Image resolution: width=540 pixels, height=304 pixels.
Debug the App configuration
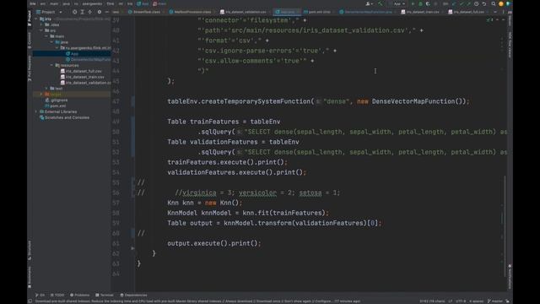click(420, 3)
